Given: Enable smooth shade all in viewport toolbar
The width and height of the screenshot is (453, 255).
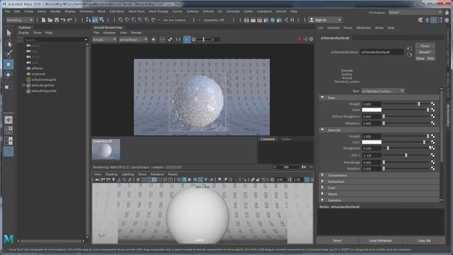Looking at the screenshot, I should coord(184,180).
